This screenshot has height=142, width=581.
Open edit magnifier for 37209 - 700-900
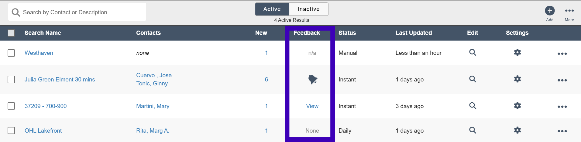tap(473, 106)
